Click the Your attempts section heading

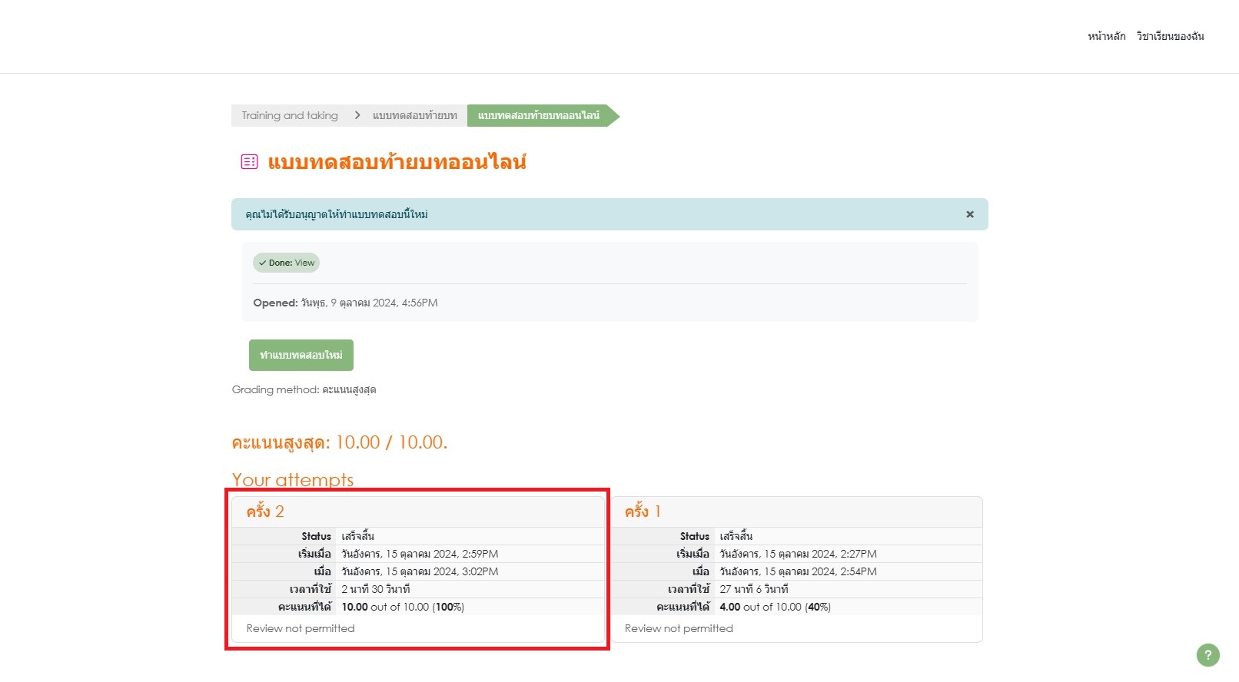click(293, 480)
